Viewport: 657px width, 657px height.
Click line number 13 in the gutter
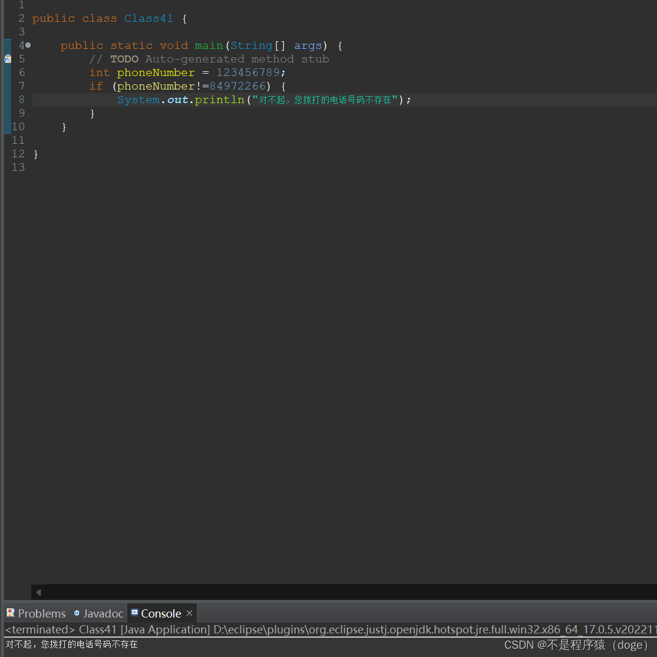tap(18, 167)
